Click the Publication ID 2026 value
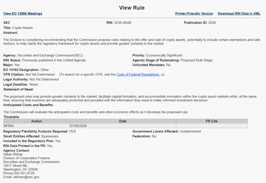 point(212,23)
